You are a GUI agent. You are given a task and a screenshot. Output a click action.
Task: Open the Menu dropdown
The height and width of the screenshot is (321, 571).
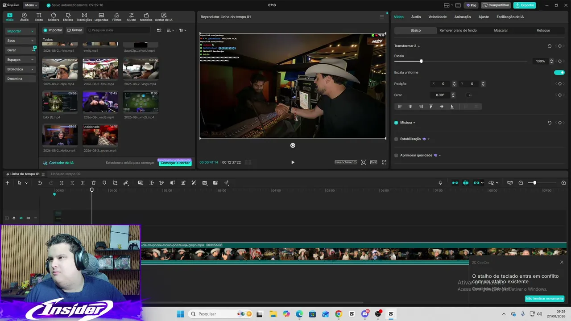(31, 5)
